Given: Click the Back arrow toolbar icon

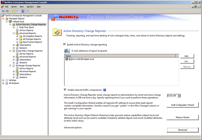Looking at the screenshot, I should coord(3,11).
